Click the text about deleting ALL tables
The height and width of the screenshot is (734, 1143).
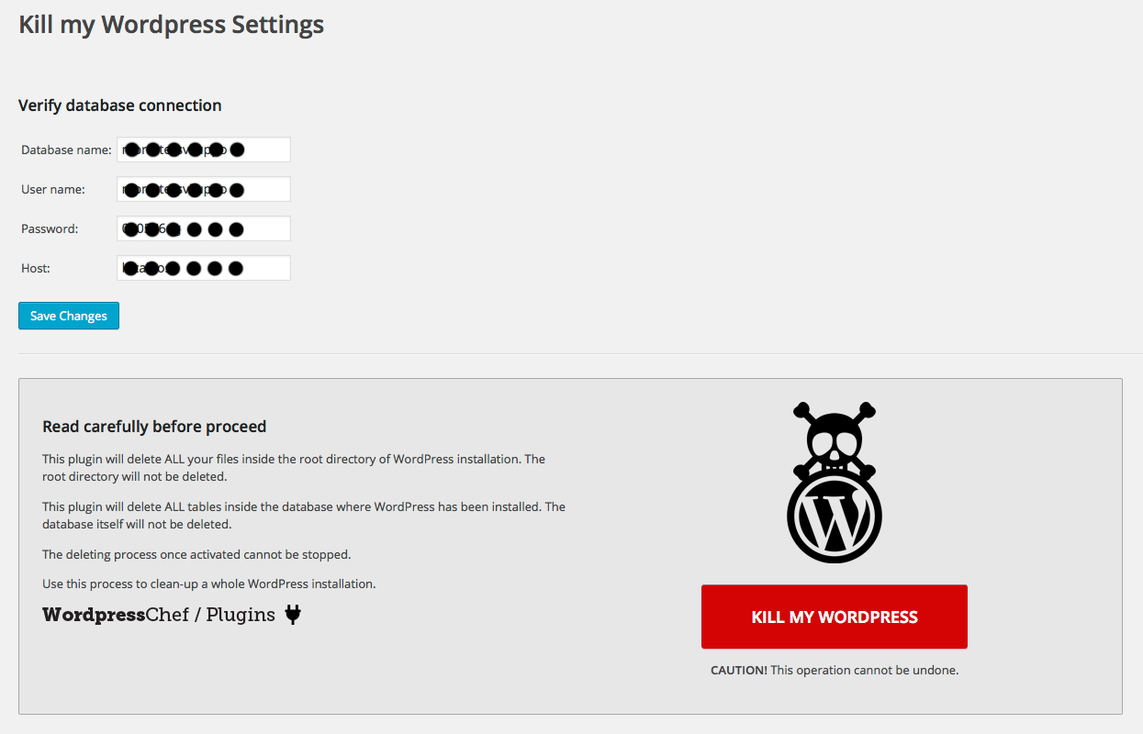coord(304,516)
